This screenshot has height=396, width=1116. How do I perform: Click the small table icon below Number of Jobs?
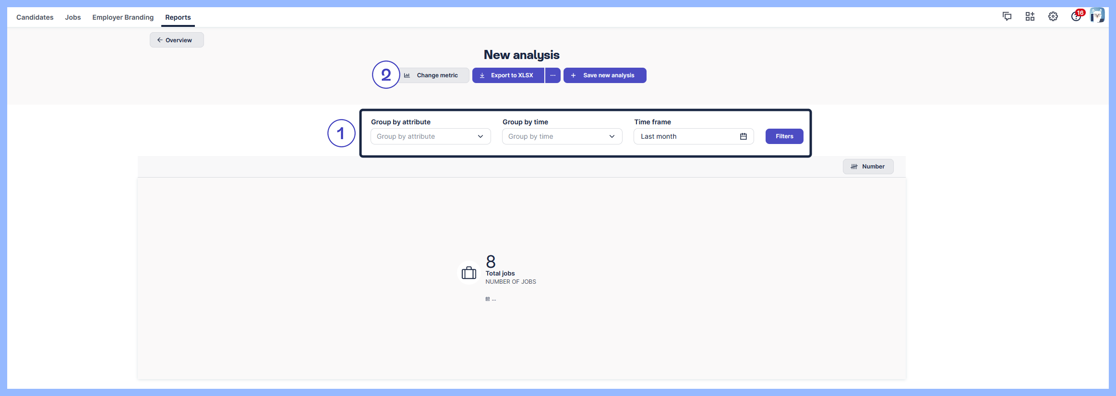coord(488,299)
